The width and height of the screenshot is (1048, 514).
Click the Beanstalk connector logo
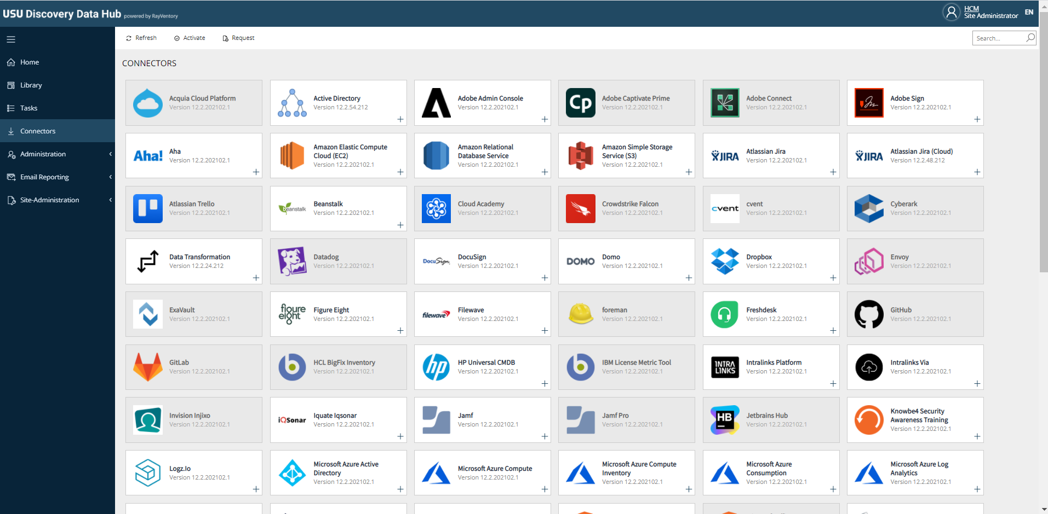(x=292, y=208)
